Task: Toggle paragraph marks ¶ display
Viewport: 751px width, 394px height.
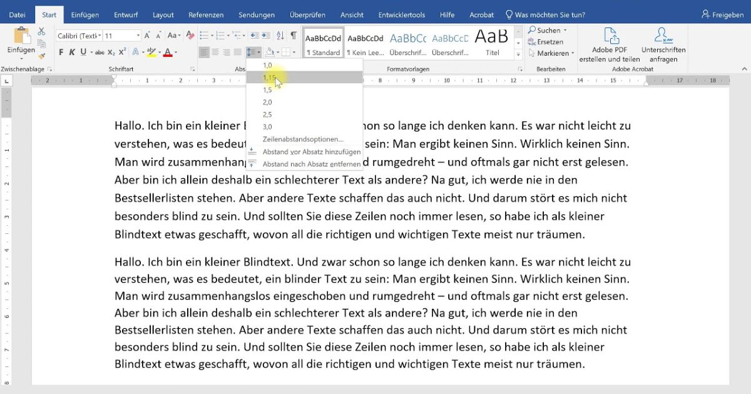Action: [x=294, y=36]
